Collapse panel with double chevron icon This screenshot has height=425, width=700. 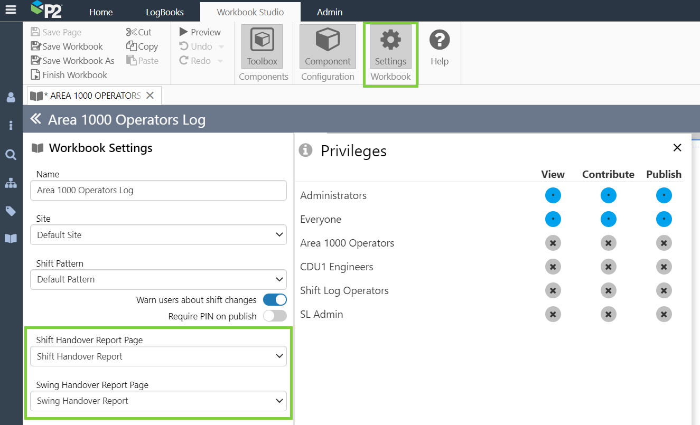point(35,119)
